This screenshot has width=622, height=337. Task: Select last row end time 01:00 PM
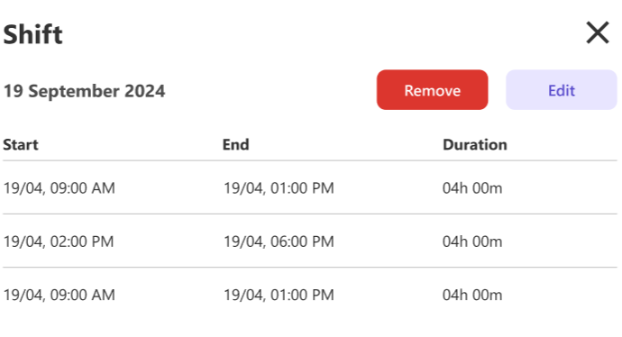(279, 295)
